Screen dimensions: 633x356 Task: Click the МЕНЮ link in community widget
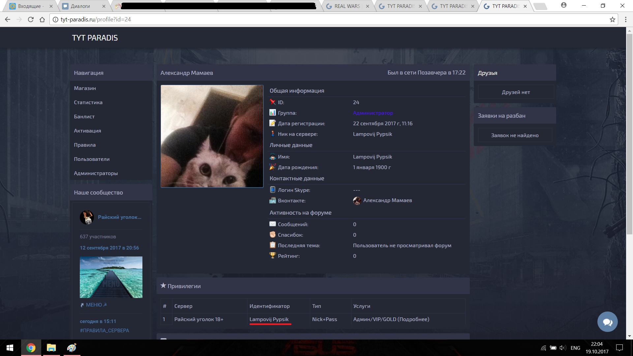coord(94,305)
